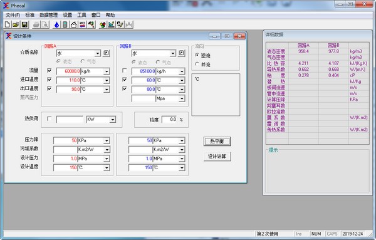Open the KW heat load unit dropdown

(x=112, y=120)
